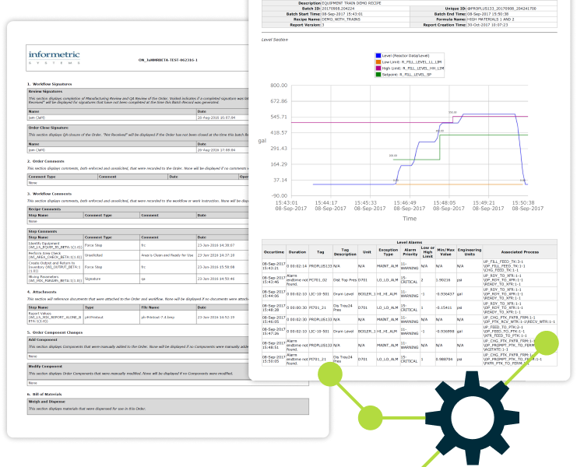
Task: Select batch ID value 20170908.204224
Action: 338,9
